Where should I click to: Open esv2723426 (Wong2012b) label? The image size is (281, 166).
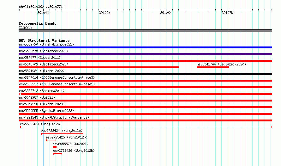pos(74,151)
